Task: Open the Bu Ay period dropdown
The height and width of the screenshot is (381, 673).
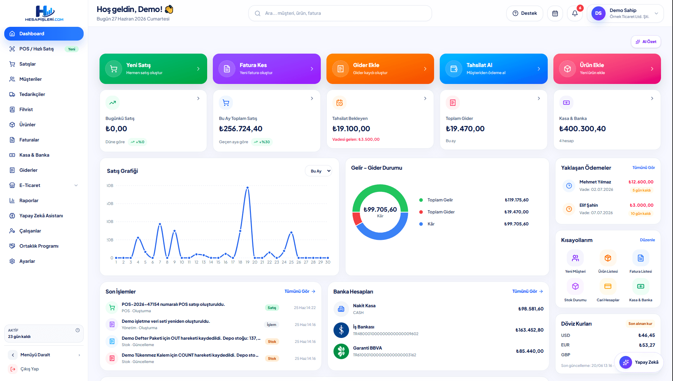Action: [x=318, y=171]
